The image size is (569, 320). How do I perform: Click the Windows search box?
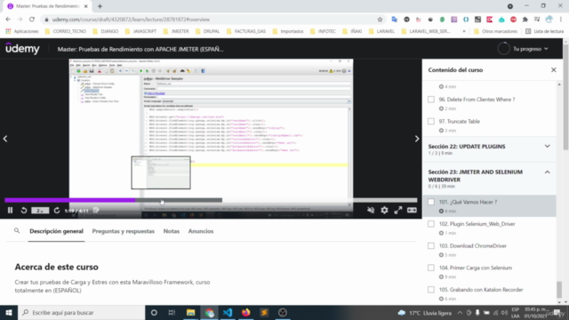tap(81, 312)
